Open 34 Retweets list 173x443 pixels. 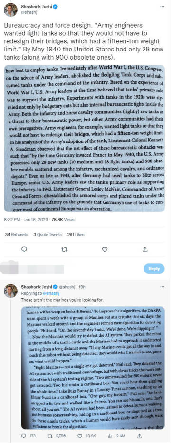click(x=17, y=234)
